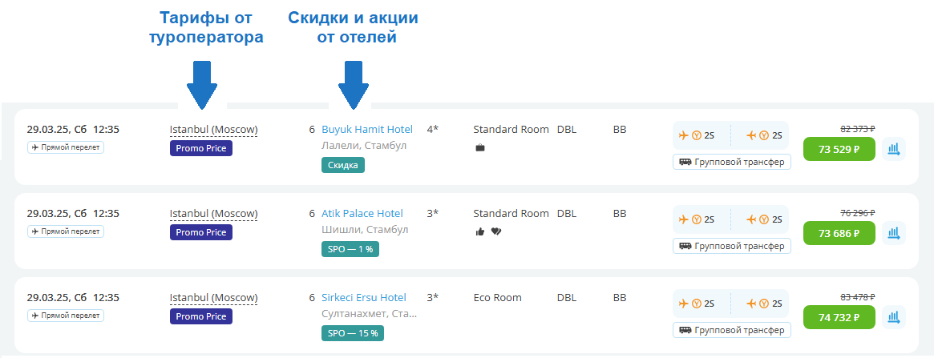The width and height of the screenshot is (934, 358).
Task: Click return flight icon in Sirkeci Ersu row
Action: click(x=751, y=304)
